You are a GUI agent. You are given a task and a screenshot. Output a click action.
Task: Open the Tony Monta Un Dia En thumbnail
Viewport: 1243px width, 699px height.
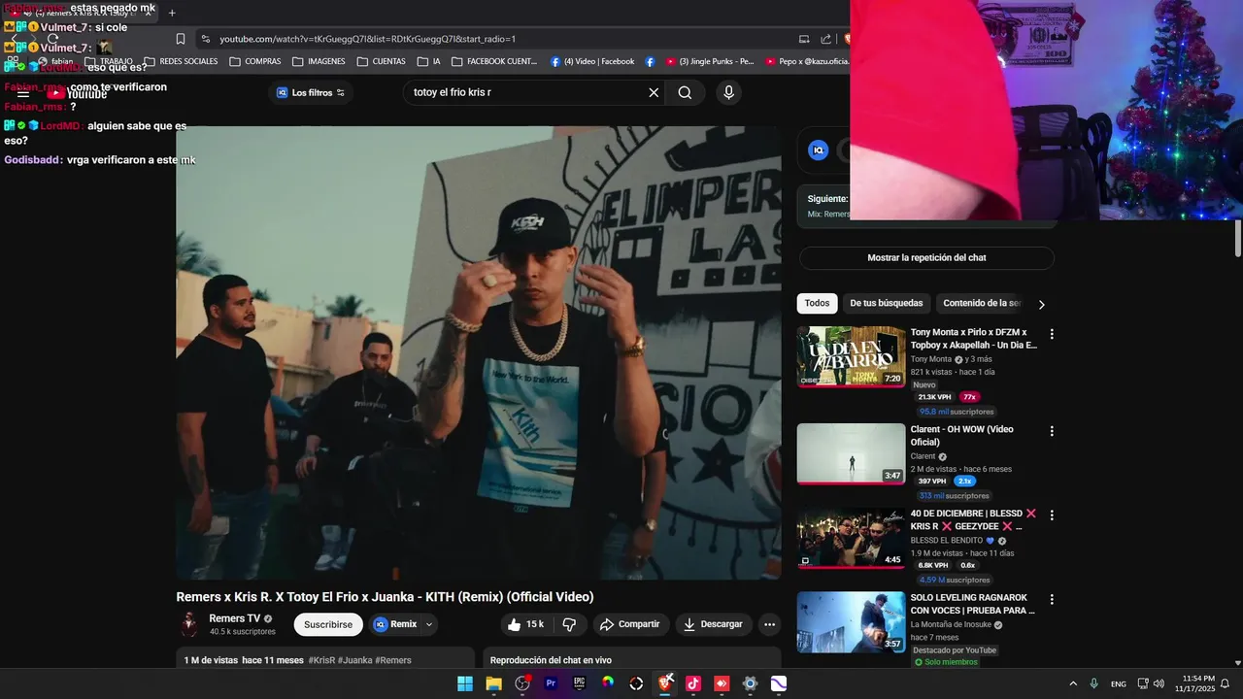[851, 356]
